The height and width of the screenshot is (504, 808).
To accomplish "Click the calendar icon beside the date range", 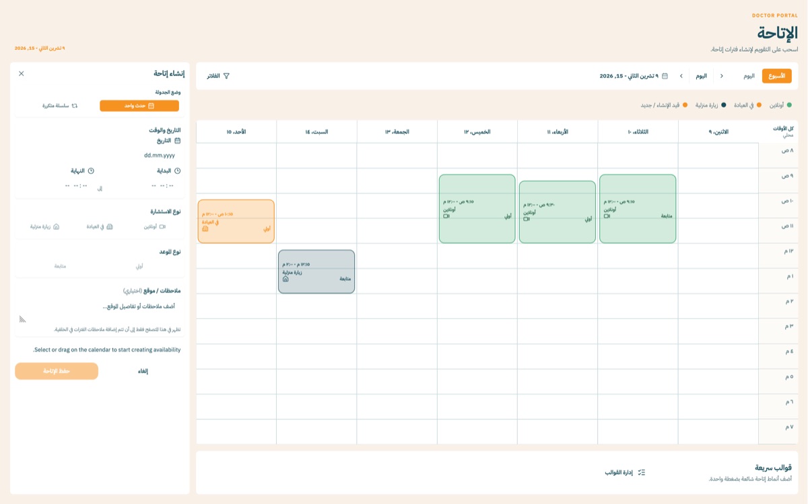I will pyautogui.click(x=665, y=76).
